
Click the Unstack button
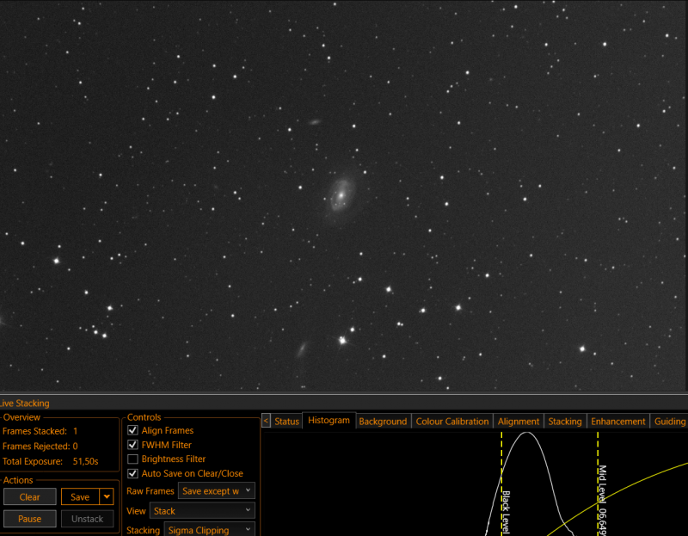click(87, 519)
